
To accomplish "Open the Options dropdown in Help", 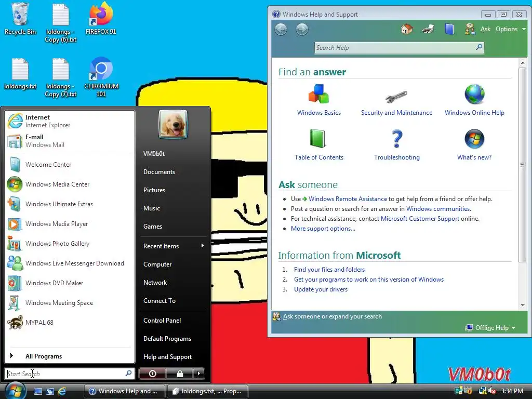I will point(511,29).
